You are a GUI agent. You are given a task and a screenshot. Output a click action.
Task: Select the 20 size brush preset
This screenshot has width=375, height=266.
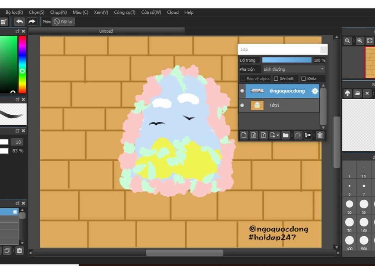coord(349,206)
